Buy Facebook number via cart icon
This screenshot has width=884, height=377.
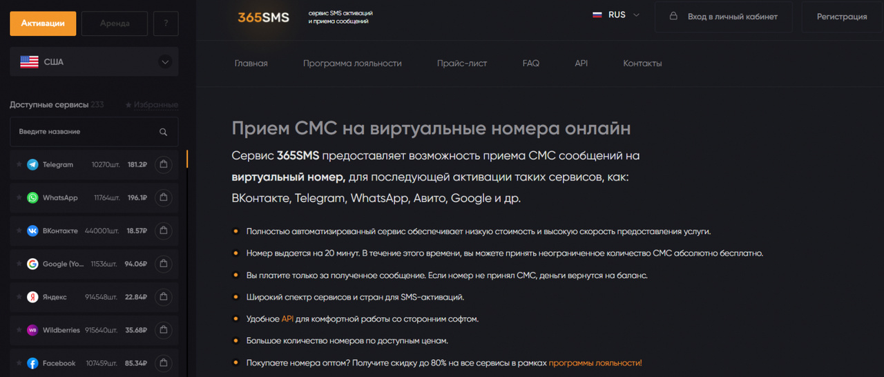pos(163,363)
